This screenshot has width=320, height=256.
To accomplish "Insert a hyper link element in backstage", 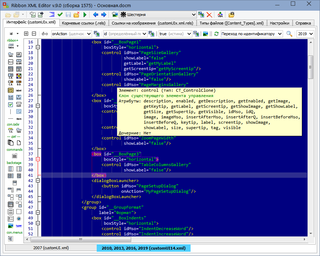I will (x=19, y=225).
